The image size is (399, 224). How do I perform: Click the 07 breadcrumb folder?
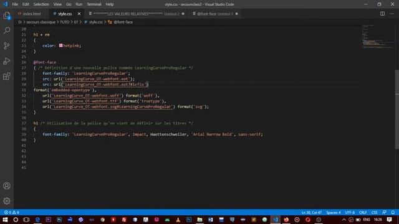(76, 22)
